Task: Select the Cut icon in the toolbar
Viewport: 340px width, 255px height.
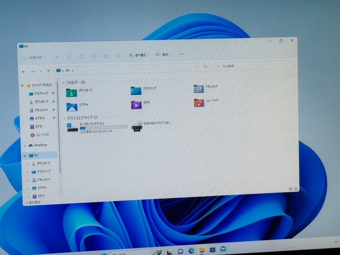Action: 57,56
